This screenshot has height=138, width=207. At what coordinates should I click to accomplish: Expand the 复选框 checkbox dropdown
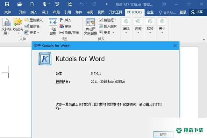click(x=108, y=20)
